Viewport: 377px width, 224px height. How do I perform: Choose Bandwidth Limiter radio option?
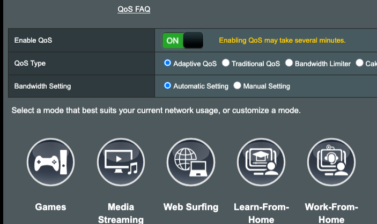[289, 63]
